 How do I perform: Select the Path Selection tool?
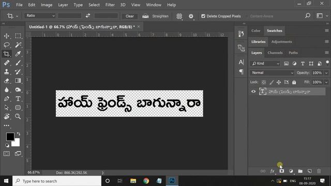[x=7, y=107]
